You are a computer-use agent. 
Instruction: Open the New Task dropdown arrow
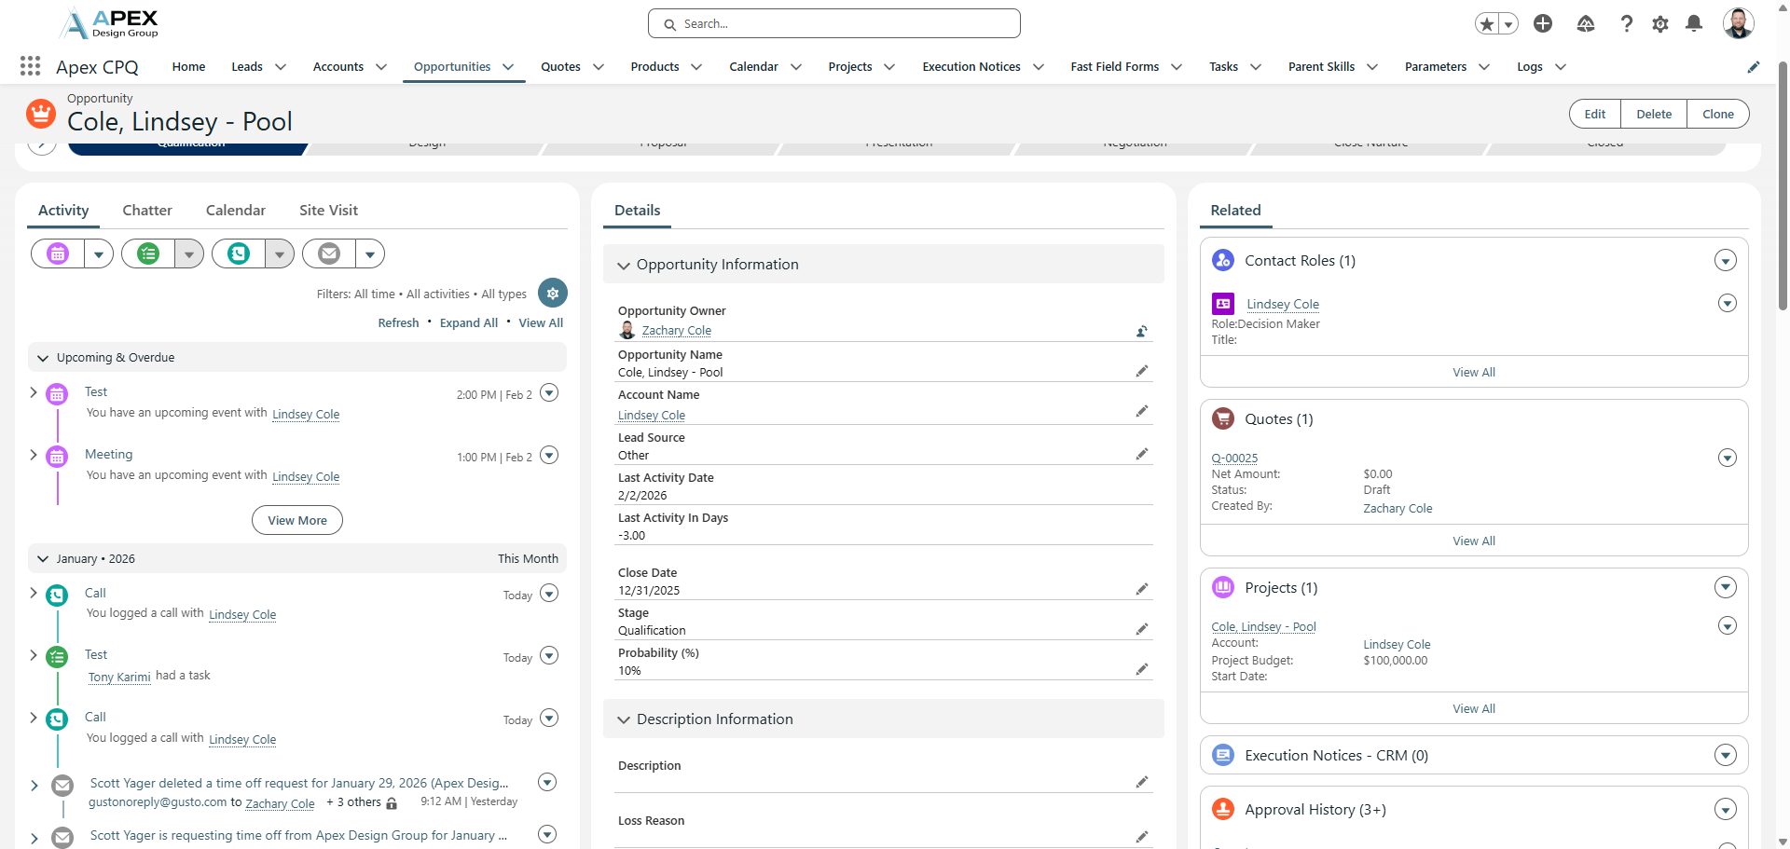(189, 253)
